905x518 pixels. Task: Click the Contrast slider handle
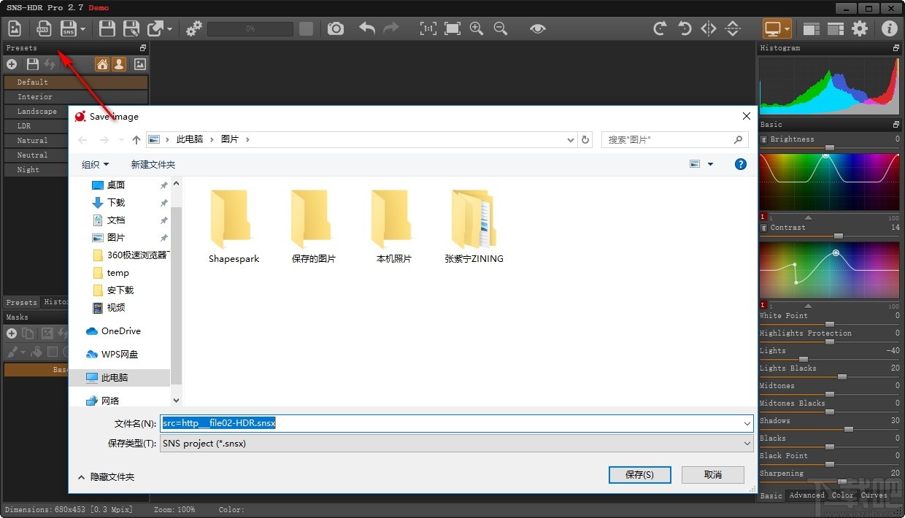click(x=839, y=236)
